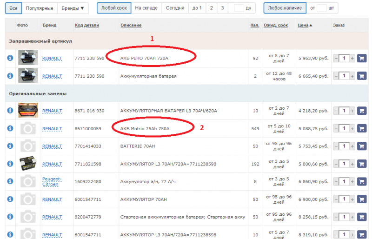Click minimum stock quantity input

point(321,8)
